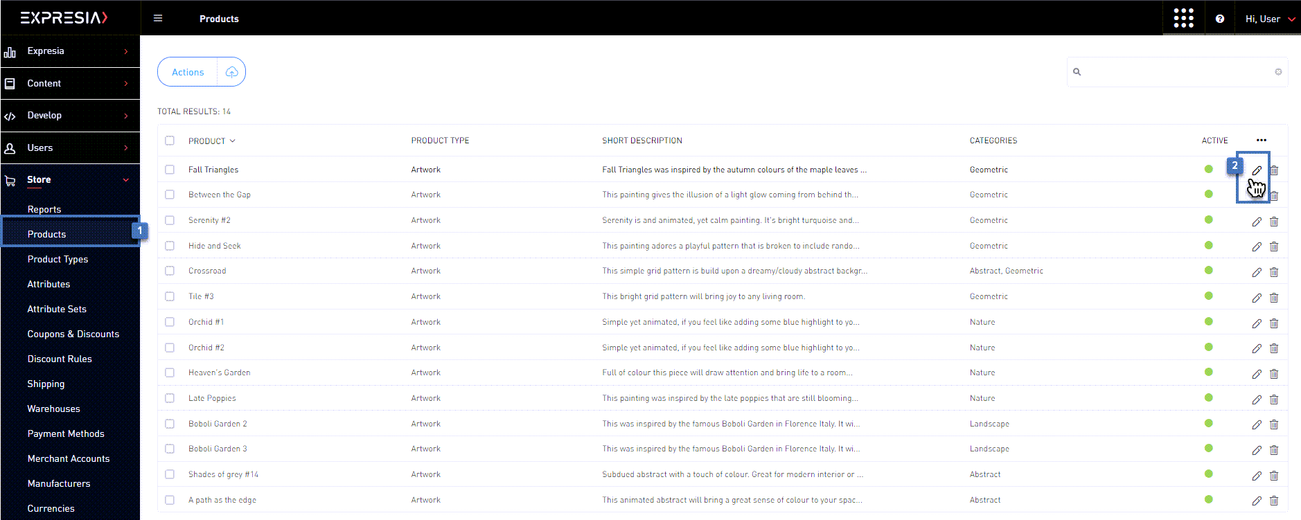1301x520 pixels.
Task: Click the Actions button
Action: pos(188,72)
